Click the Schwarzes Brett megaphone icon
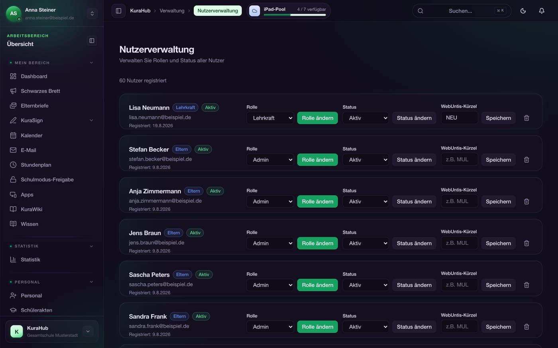558x348 pixels. pos(13,91)
